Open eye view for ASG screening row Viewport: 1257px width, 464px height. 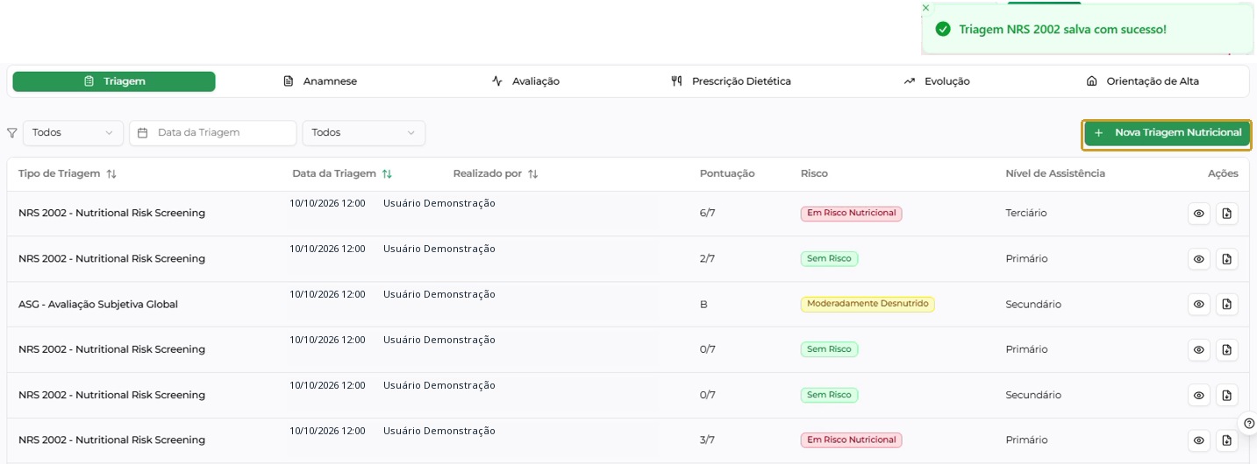tap(1198, 305)
